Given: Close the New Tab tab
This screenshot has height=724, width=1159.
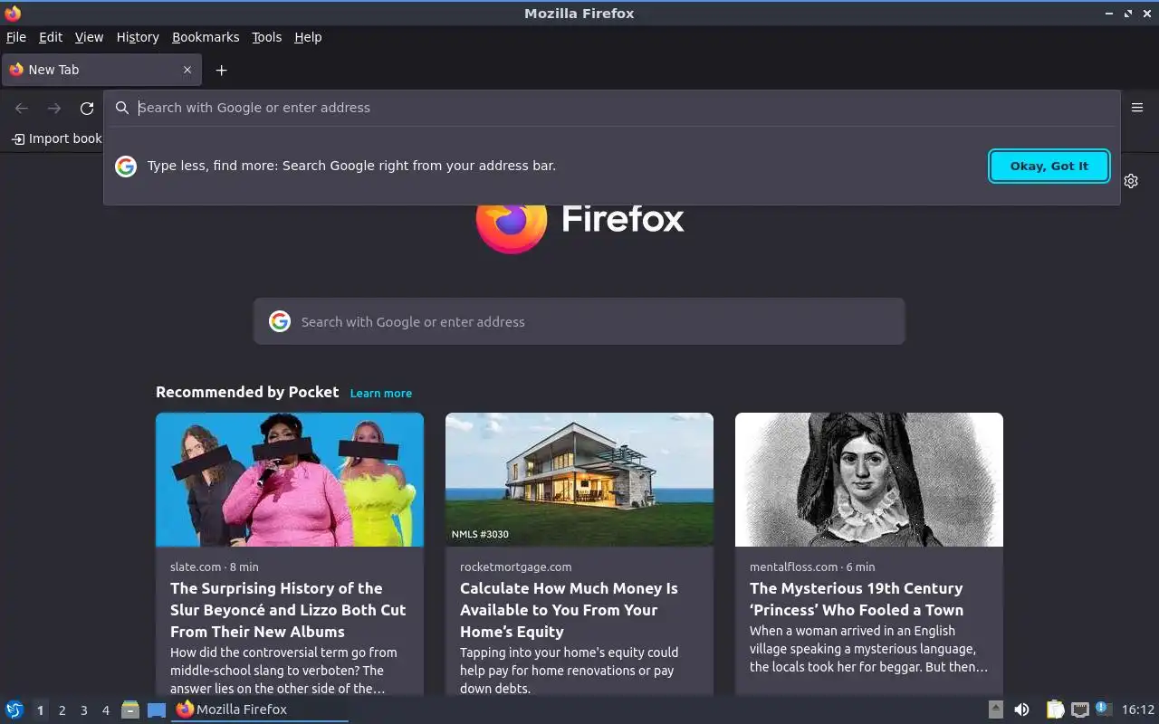Looking at the screenshot, I should click(187, 70).
